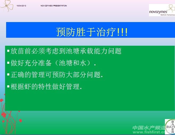Click the NOVOZYMES PRESENTATION header text
175x135 pixels.
[53, 6]
